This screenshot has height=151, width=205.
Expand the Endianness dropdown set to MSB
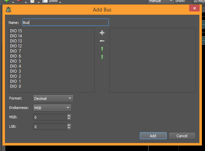[x=52, y=108]
